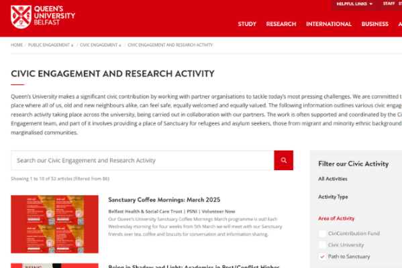Screen dimensions: 402x268
Task: Click the Queen's University Belfast crest logo
Action: (21, 17)
